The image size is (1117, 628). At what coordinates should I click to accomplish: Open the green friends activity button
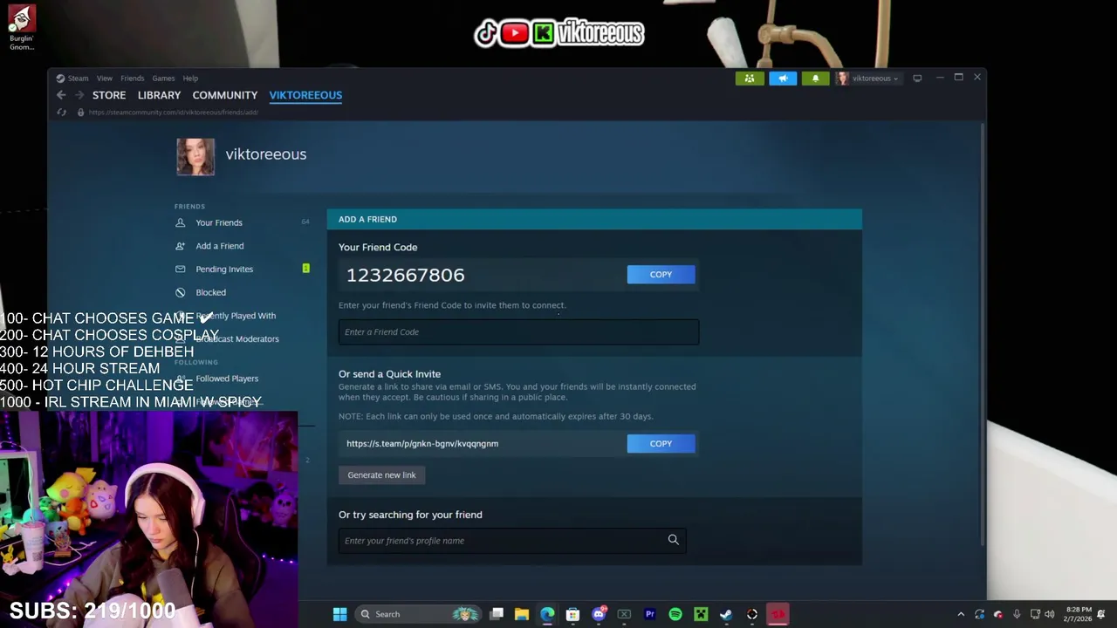tap(749, 78)
